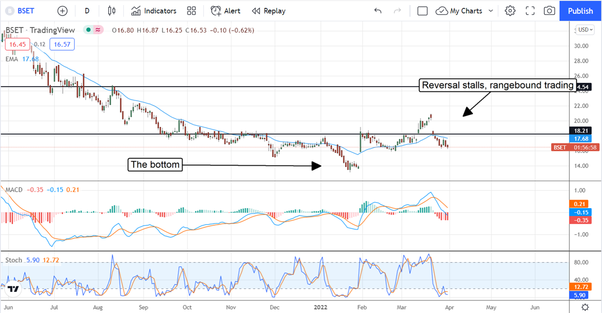
Task: Open chart settings gear in toolbar
Action: (x=510, y=11)
